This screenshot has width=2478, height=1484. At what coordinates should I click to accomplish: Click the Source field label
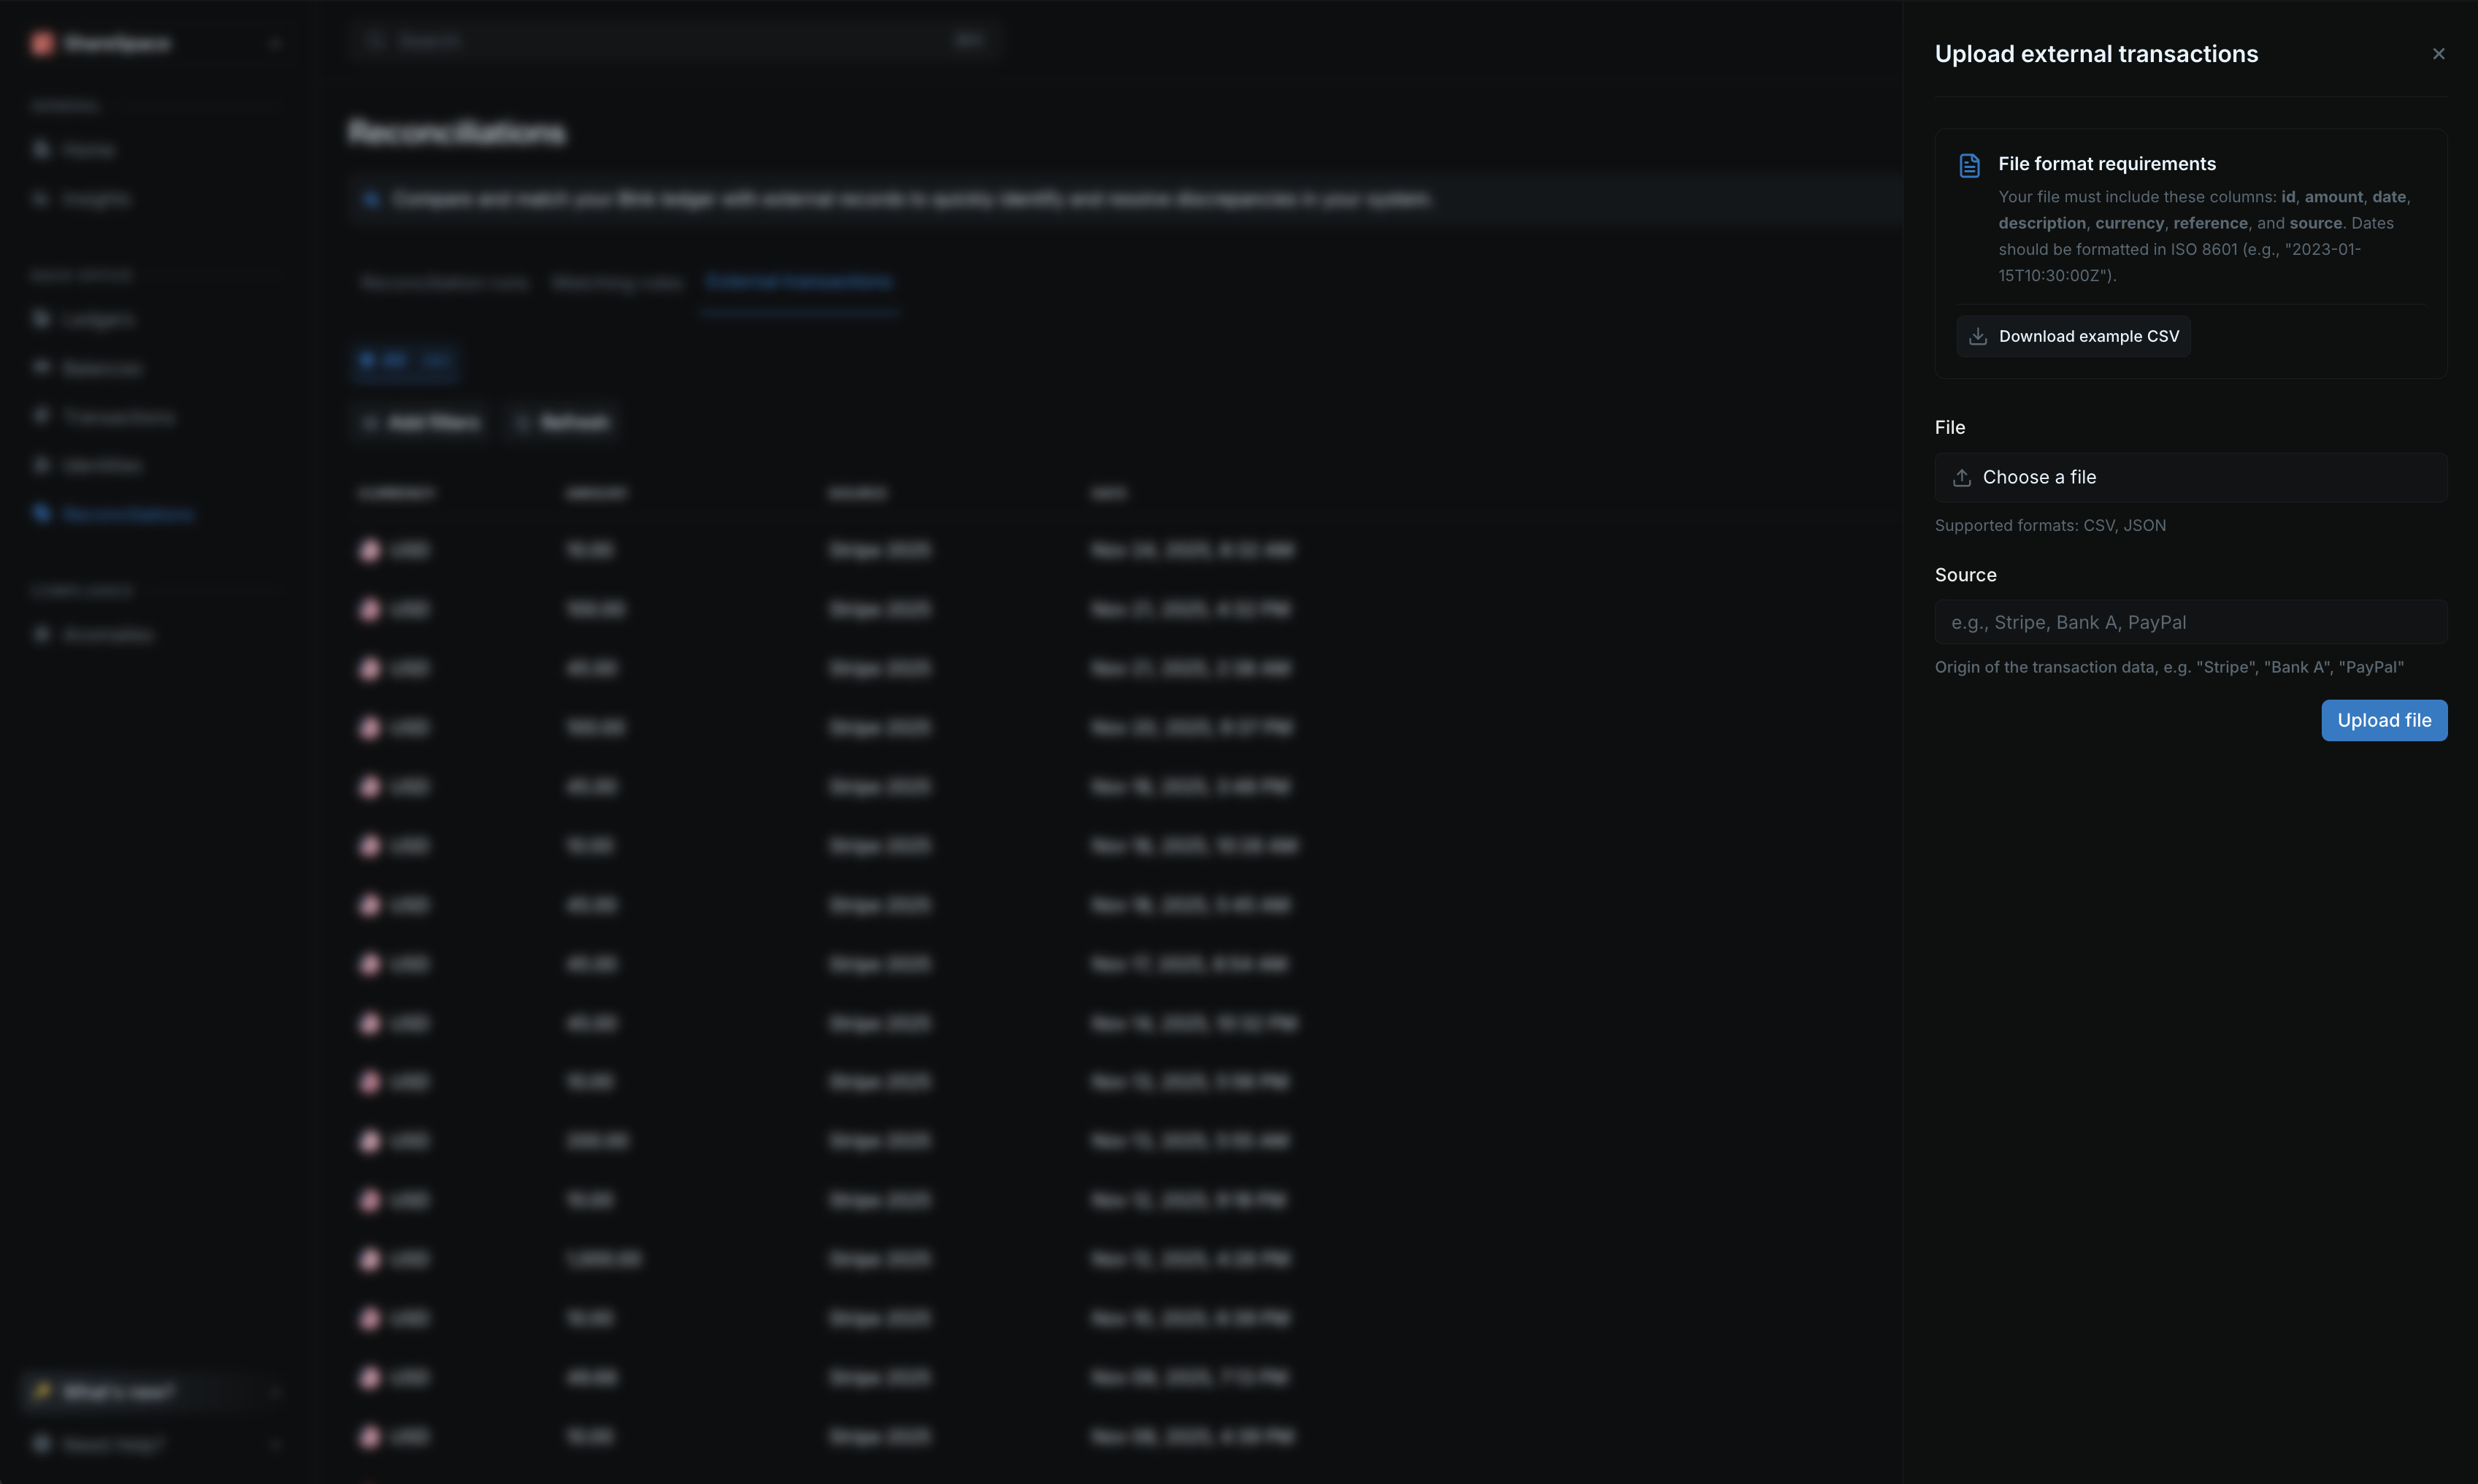tap(1965, 575)
